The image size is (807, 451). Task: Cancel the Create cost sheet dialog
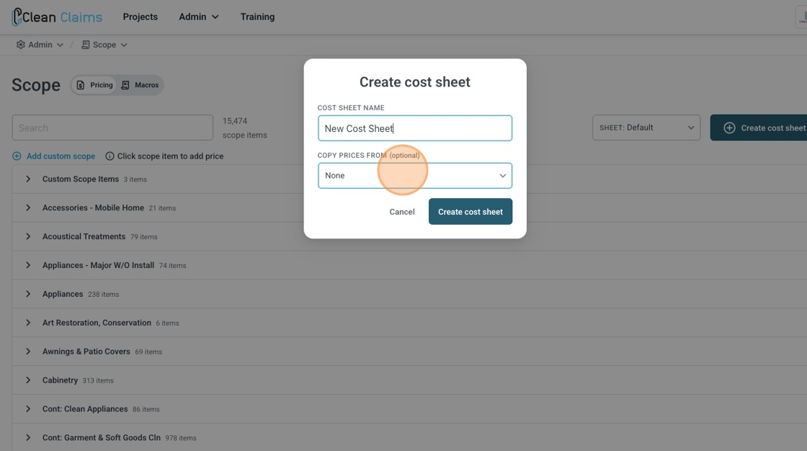coord(402,212)
